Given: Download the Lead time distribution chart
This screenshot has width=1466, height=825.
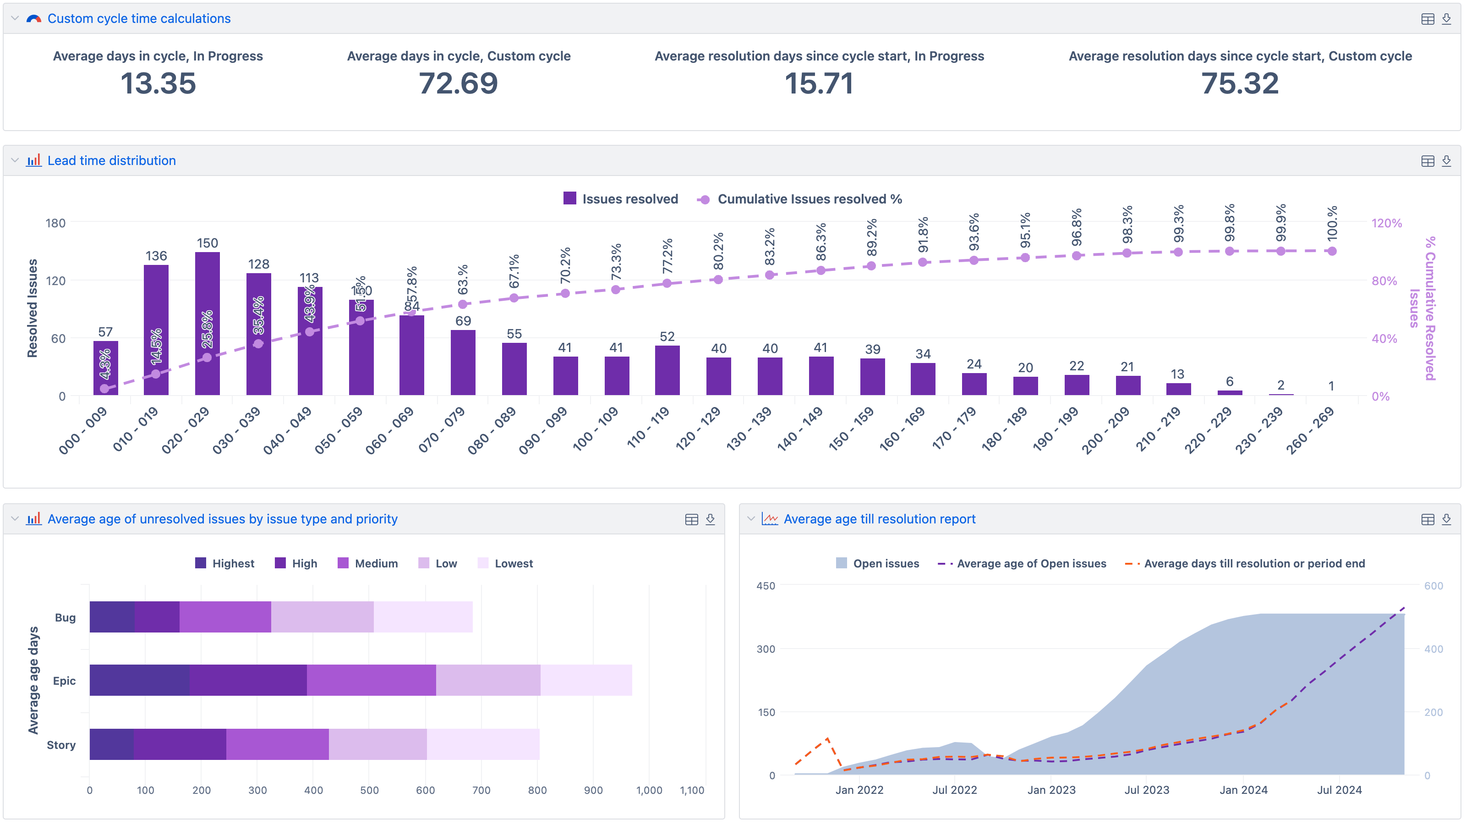Looking at the screenshot, I should (x=1446, y=161).
